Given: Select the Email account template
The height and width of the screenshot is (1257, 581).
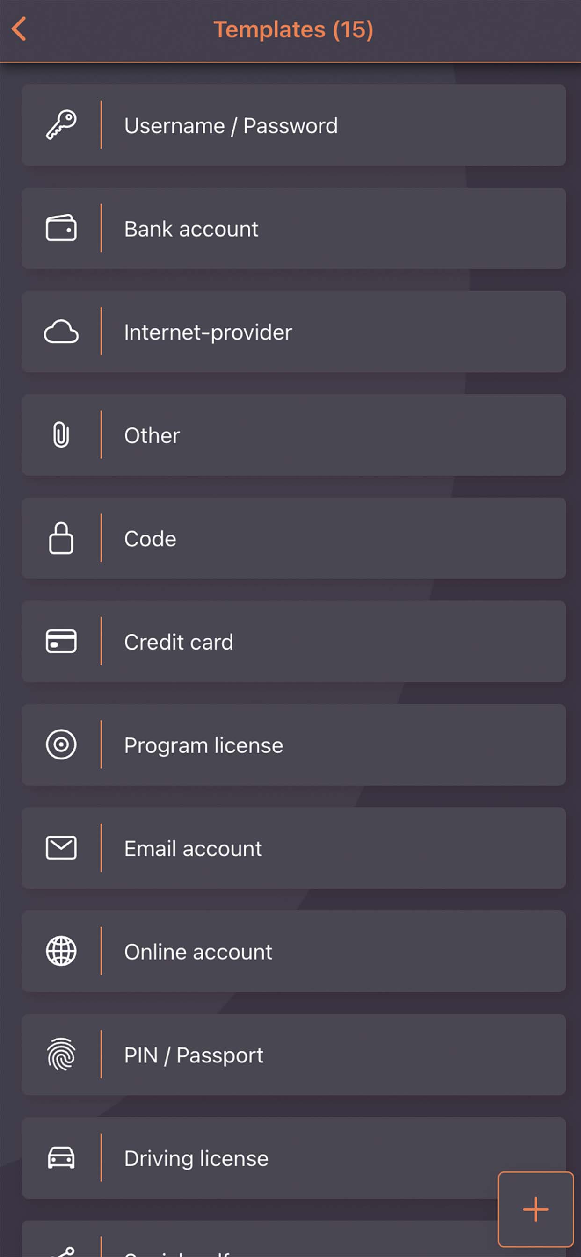Looking at the screenshot, I should pos(293,849).
